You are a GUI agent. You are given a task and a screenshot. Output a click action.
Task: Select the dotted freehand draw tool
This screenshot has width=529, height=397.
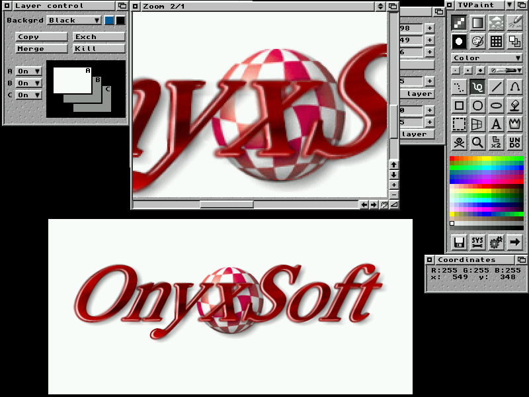[x=459, y=87]
